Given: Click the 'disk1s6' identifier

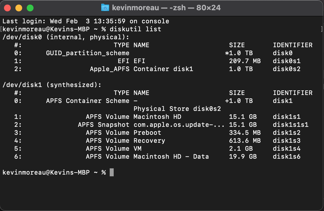Looking at the screenshot, I should (286, 157).
